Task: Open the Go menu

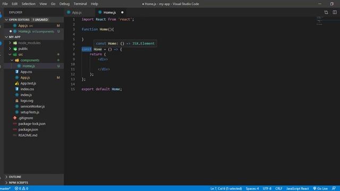Action: 53,4
